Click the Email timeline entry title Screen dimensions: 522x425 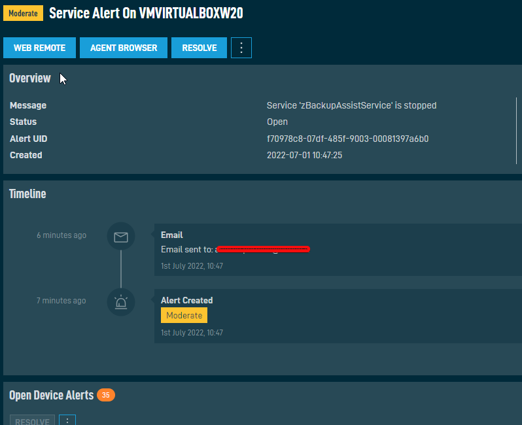click(x=171, y=235)
